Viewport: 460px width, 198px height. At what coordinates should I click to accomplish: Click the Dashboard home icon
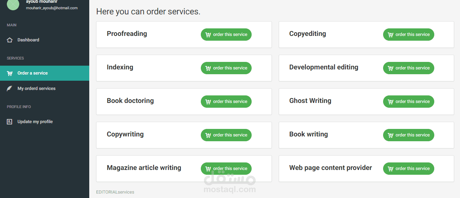click(x=10, y=40)
